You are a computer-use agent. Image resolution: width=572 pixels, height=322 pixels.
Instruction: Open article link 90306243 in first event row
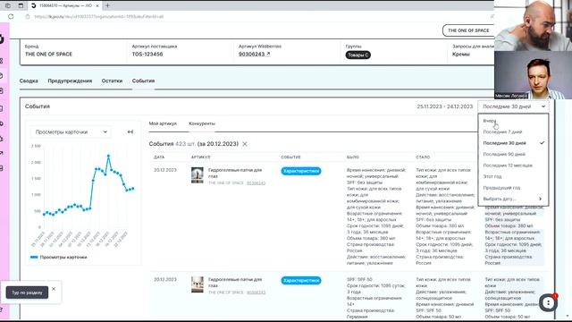pyautogui.click(x=257, y=182)
